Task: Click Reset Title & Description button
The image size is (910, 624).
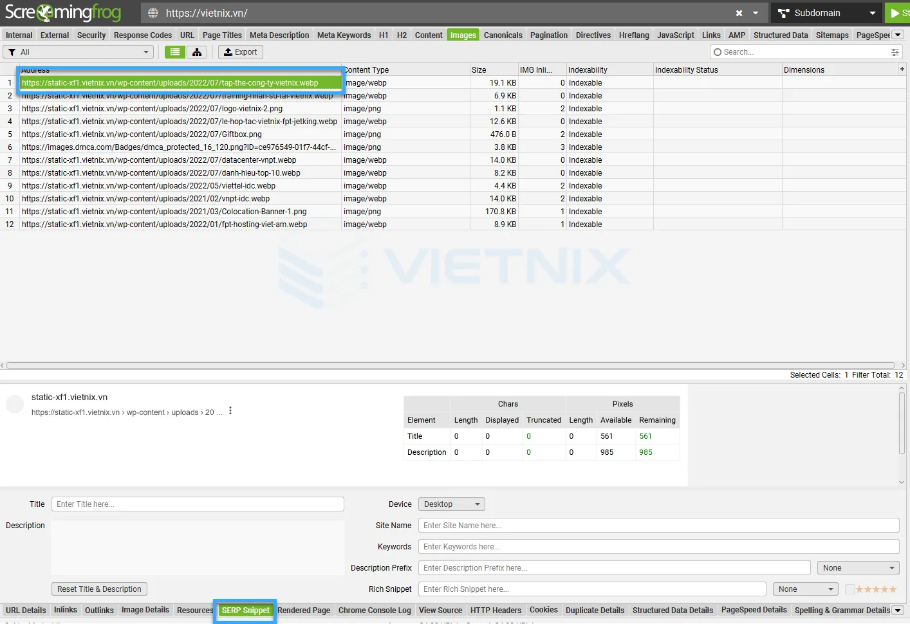Action: coord(99,589)
